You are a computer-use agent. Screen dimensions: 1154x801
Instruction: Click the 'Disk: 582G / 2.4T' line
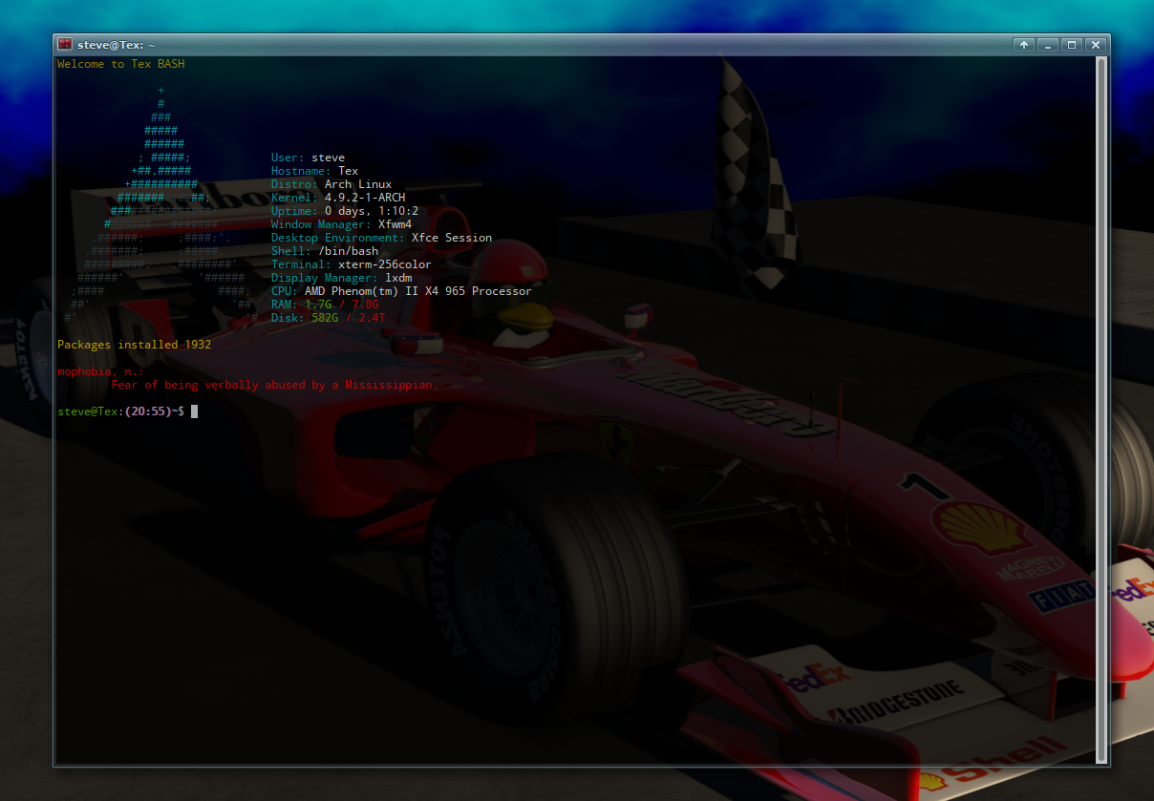point(329,318)
